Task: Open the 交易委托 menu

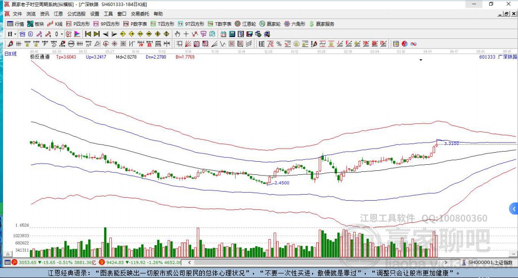Action: click(140, 14)
